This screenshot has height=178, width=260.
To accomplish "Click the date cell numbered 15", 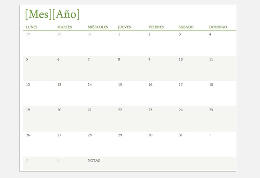I will (120, 85).
